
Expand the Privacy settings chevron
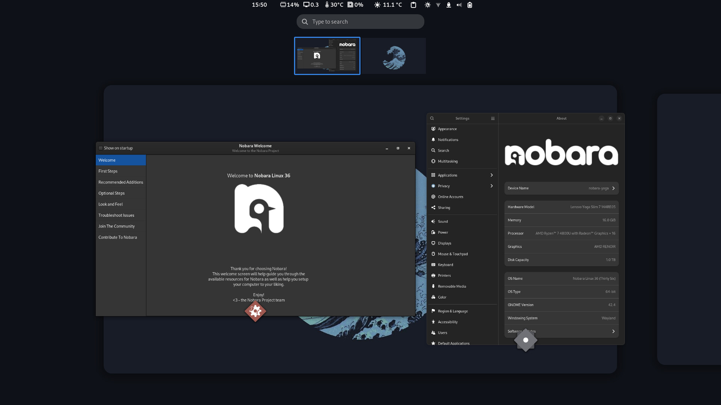pos(492,186)
